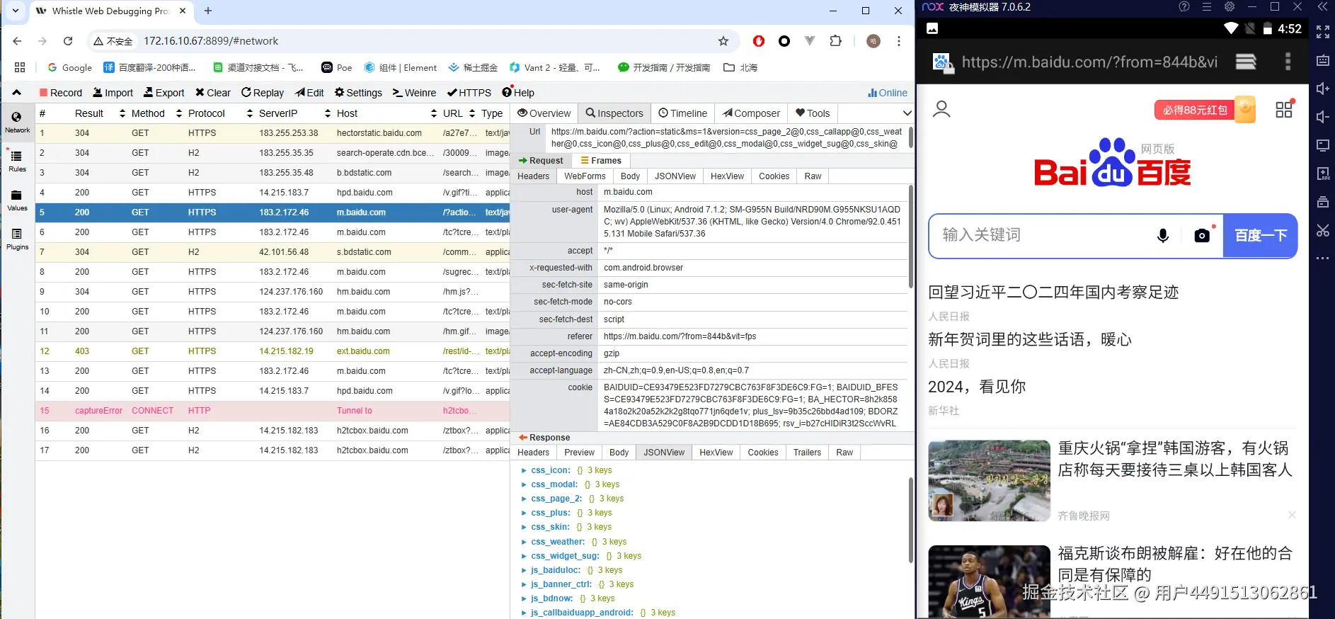Image resolution: width=1335 pixels, height=619 pixels.
Task: Select captureError CONNECT row 15
Action: click(x=273, y=411)
